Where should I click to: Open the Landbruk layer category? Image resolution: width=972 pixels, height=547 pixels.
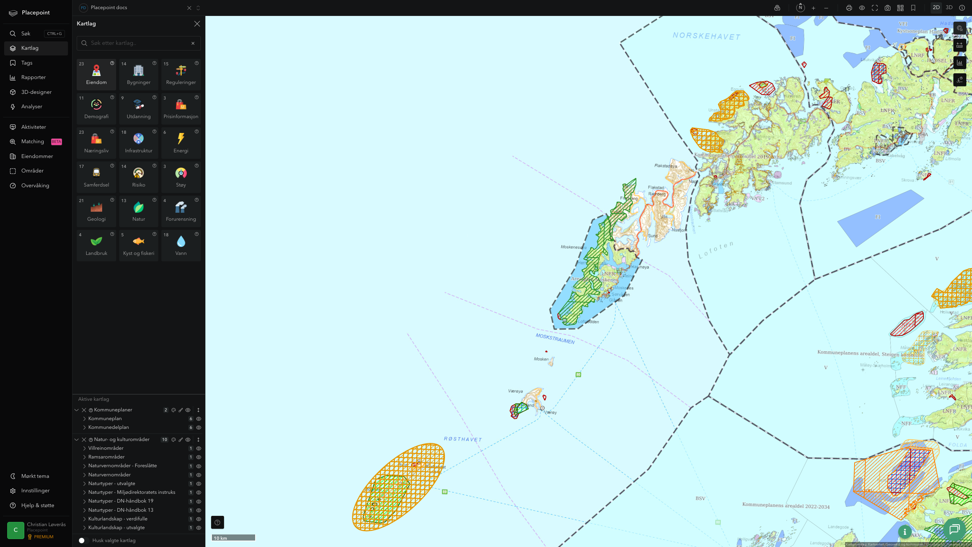point(96,245)
